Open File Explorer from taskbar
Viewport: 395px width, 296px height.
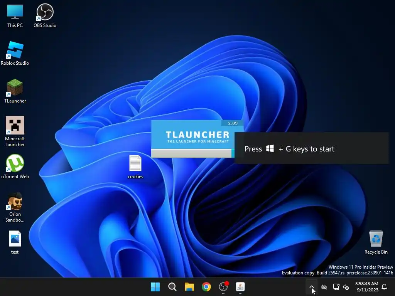(x=189, y=287)
